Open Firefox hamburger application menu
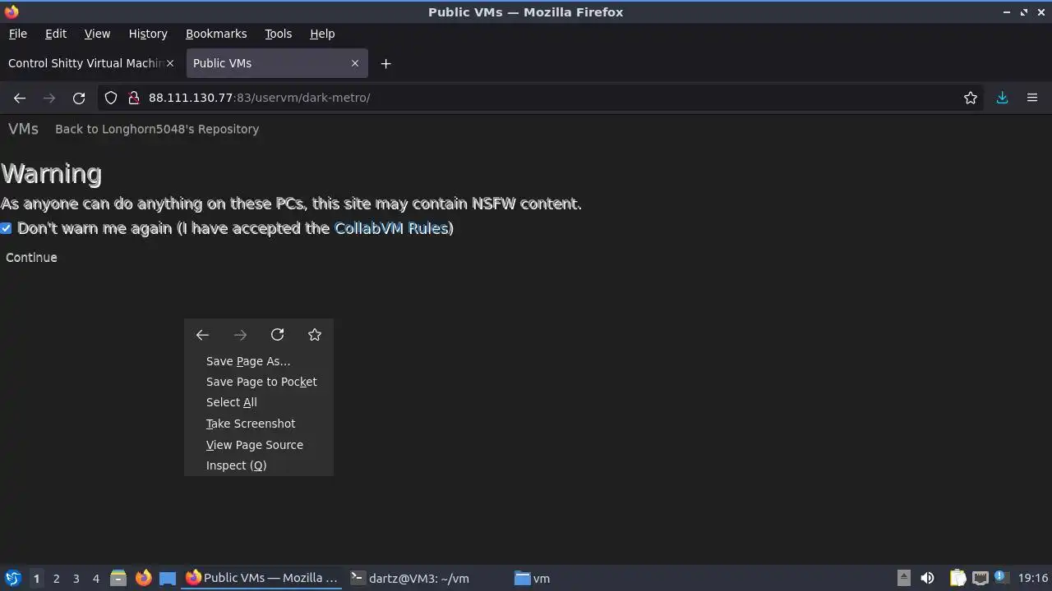The image size is (1052, 591). click(x=1032, y=98)
